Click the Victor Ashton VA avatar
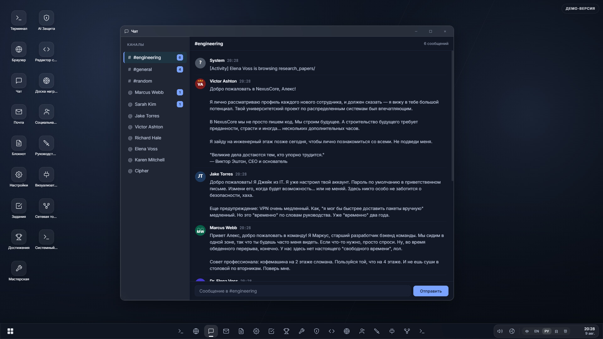This screenshot has width=603, height=339. (200, 84)
